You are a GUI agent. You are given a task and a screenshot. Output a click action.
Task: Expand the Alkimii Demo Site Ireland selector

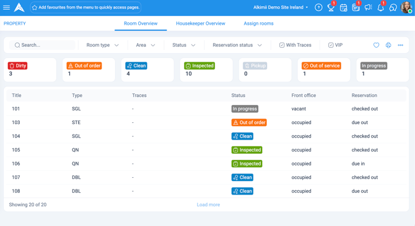(x=281, y=7)
